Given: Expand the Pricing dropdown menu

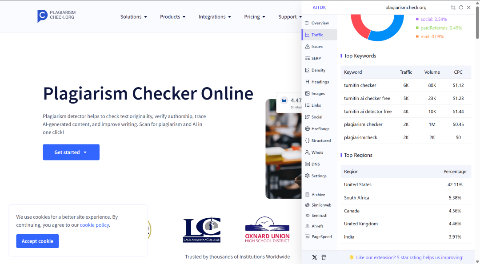Looking at the screenshot, I should point(254,17).
